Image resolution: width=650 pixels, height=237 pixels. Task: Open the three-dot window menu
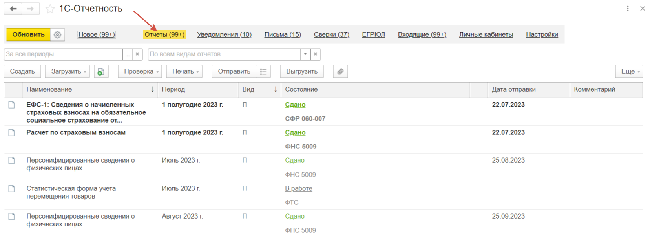pos(628,8)
